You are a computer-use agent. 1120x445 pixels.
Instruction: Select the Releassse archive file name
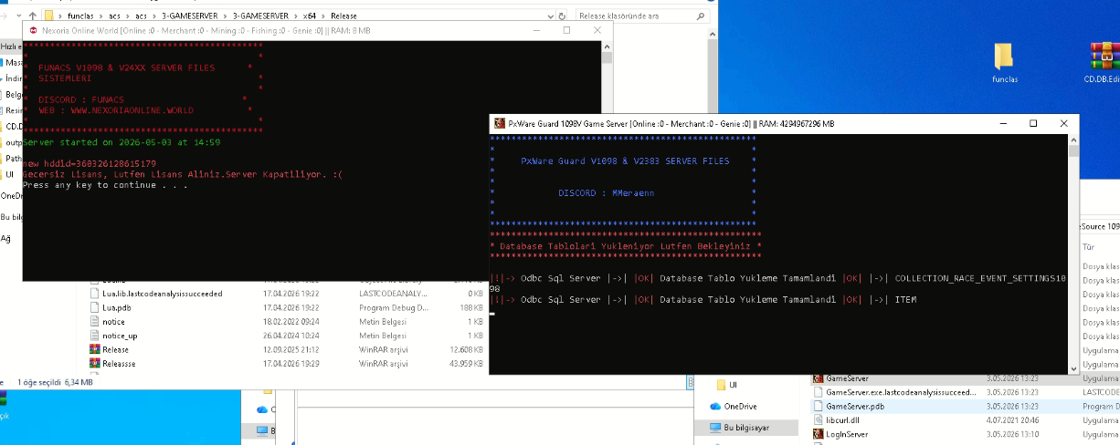click(120, 363)
